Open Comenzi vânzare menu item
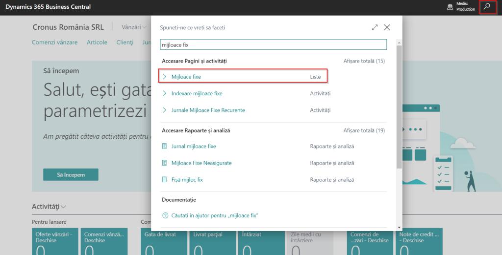Image resolution: width=502 pixels, height=255 pixels. coord(54,42)
